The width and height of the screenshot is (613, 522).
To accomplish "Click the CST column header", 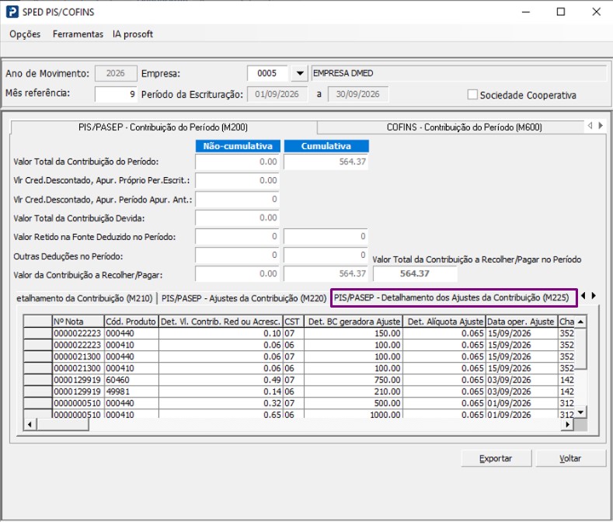I will point(293,322).
